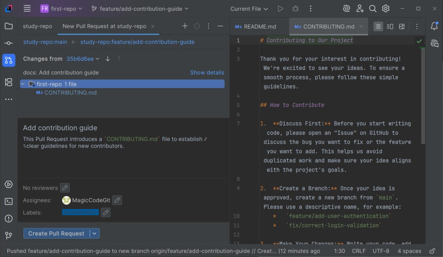Click the MagicCodeGit assignee avatar
The image size is (443, 257).
66,200
